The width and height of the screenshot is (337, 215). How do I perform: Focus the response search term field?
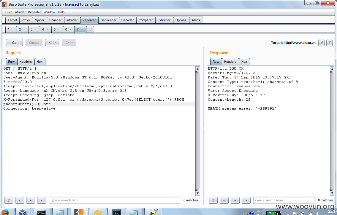pyautogui.click(x=284, y=200)
